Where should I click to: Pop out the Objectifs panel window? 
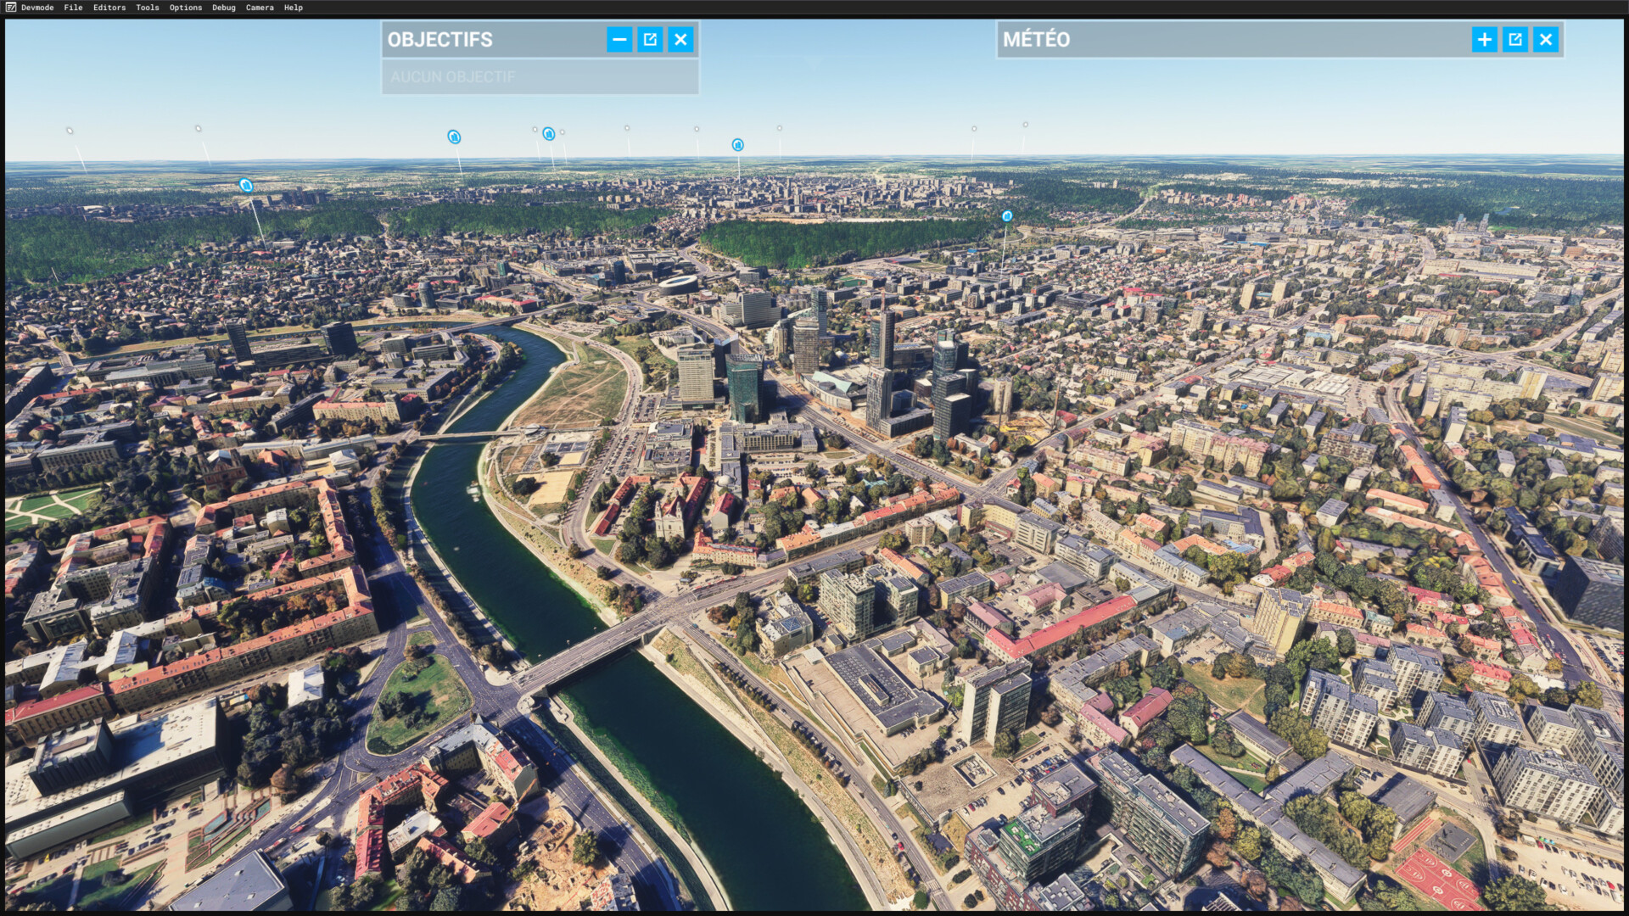pos(650,39)
